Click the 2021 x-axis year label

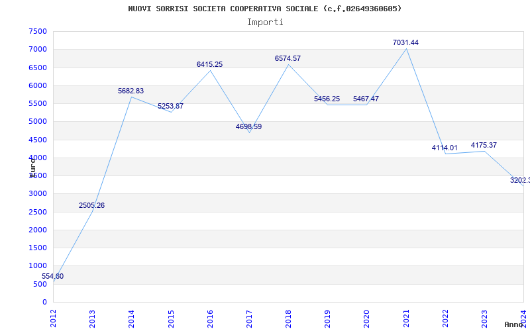[x=406, y=318]
